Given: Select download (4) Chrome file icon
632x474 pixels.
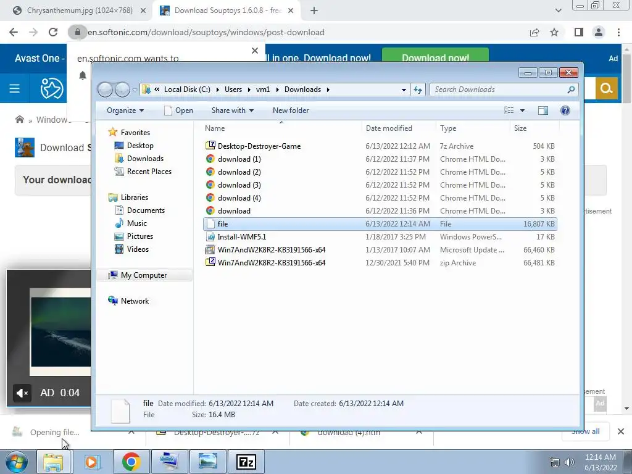Looking at the screenshot, I should tap(210, 197).
